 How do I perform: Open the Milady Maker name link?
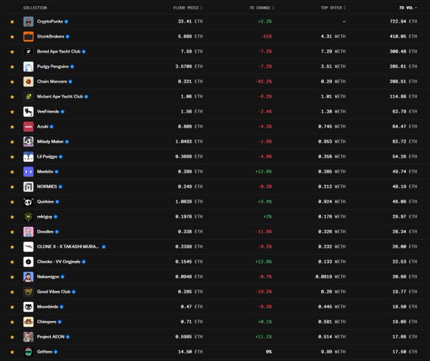50,141
